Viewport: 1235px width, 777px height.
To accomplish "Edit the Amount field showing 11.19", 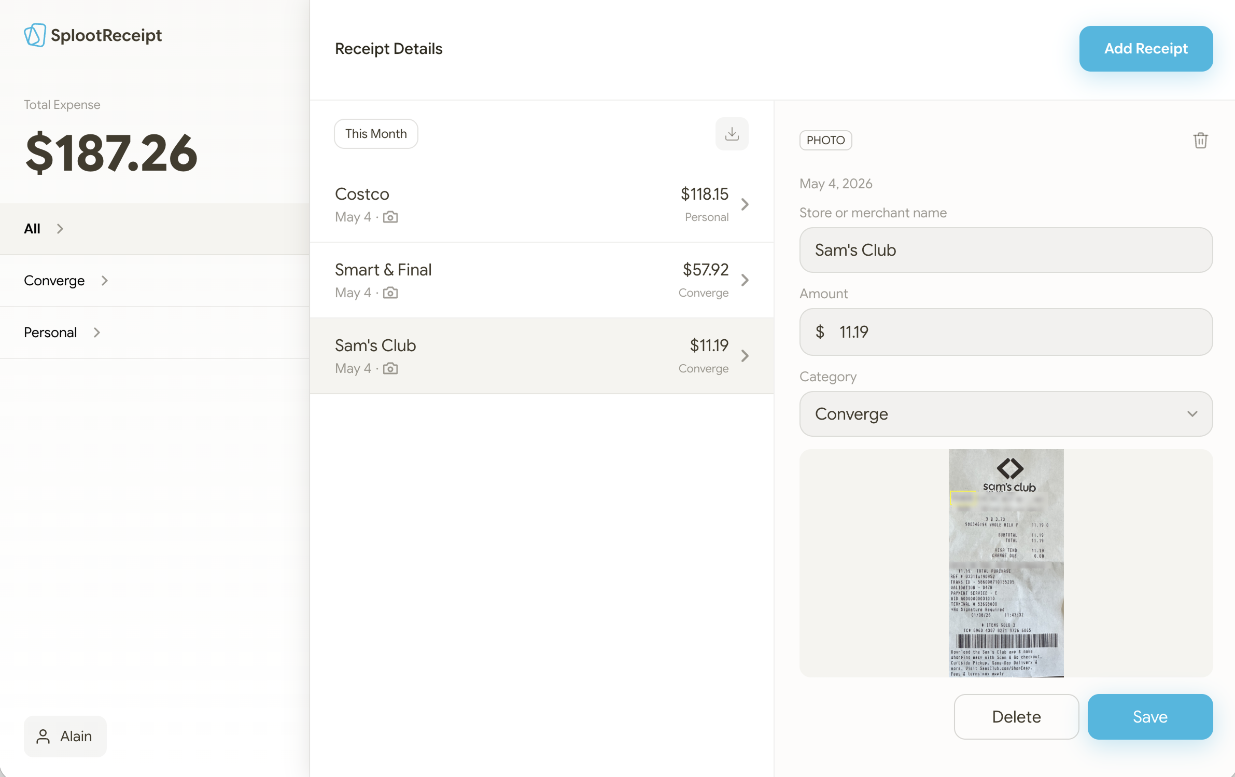I will tap(1006, 332).
